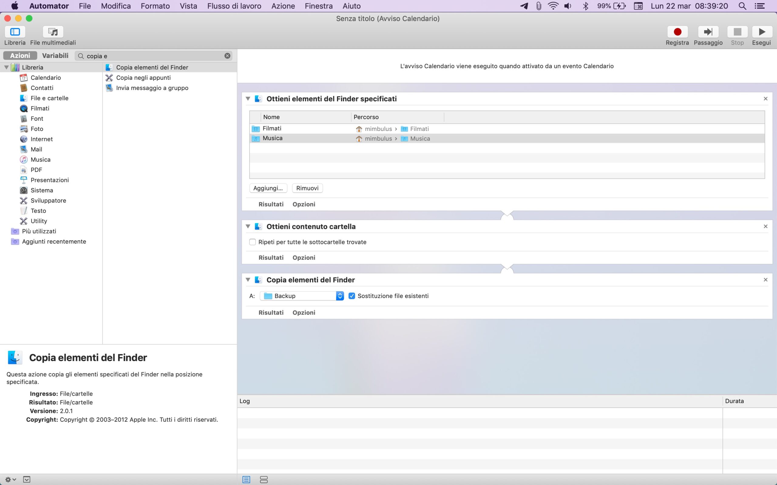Uncheck Sostituzione file esistenti
This screenshot has height=485, width=777.
click(x=351, y=296)
